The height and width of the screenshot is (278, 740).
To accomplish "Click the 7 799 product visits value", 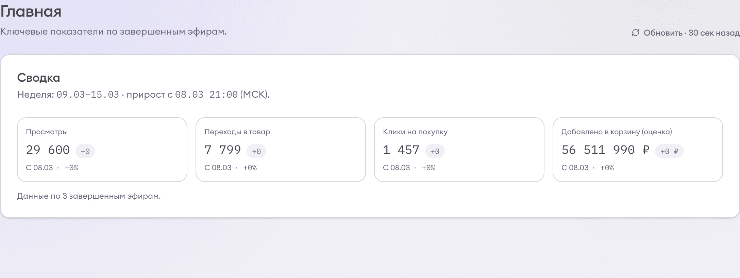I will 223,150.
